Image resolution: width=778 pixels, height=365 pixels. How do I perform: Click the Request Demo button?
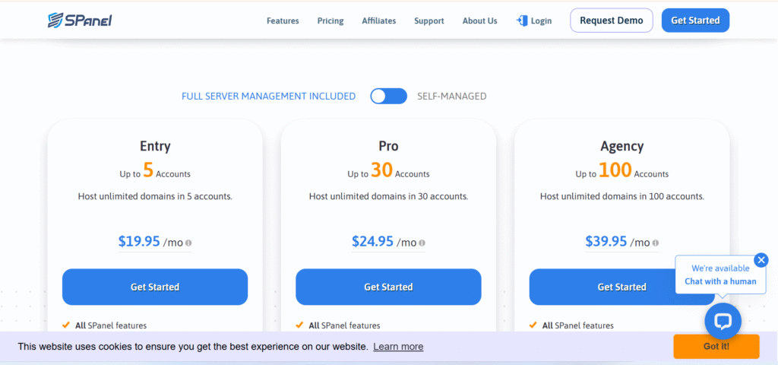[x=611, y=21]
